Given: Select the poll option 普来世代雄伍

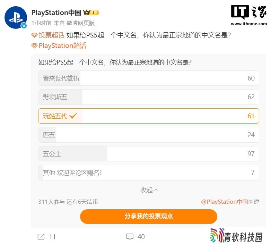Looking at the screenshot, I should (148, 78).
